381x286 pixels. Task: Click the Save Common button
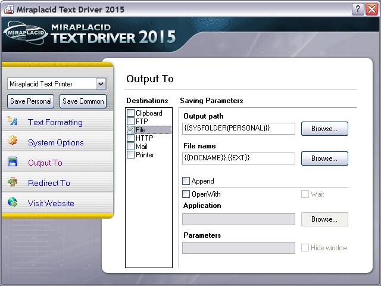pos(83,101)
